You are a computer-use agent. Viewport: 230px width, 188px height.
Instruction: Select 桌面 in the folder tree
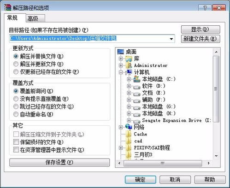[131, 52]
